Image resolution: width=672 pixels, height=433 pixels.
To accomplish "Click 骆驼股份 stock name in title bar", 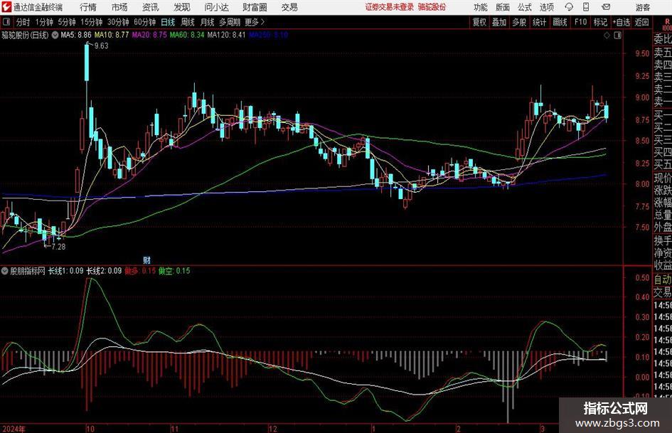I will [x=432, y=7].
